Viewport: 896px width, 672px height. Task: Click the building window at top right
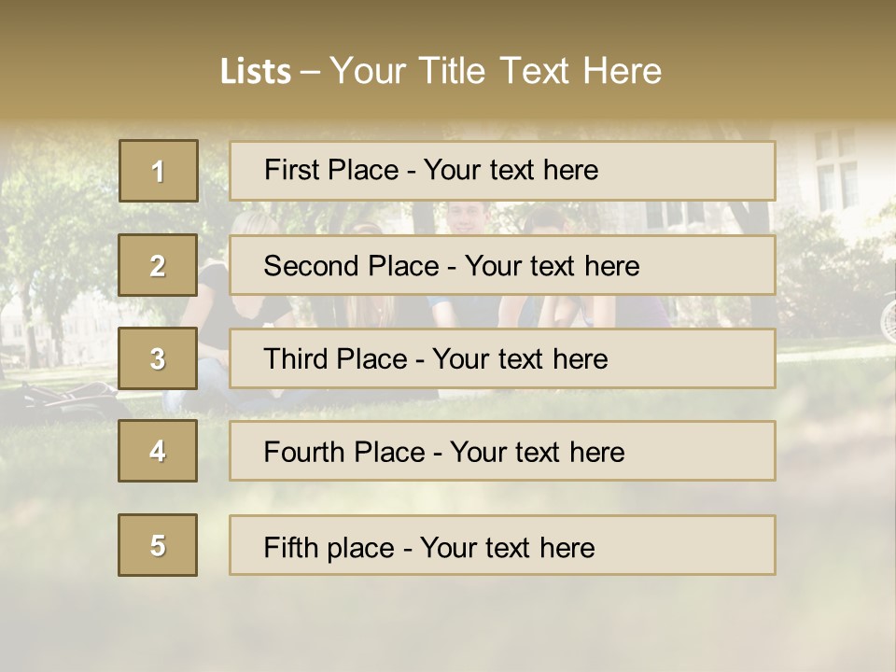click(836, 173)
